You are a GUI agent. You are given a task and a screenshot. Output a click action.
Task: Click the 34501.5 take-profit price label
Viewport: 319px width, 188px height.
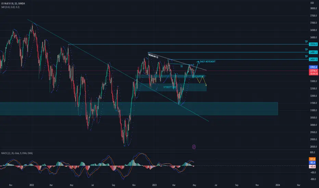(x=313, y=59)
